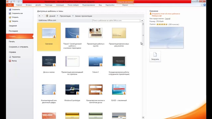Click the Домой home icon in breadcrumb
This screenshot has height=119, width=212.
(x=47, y=16)
